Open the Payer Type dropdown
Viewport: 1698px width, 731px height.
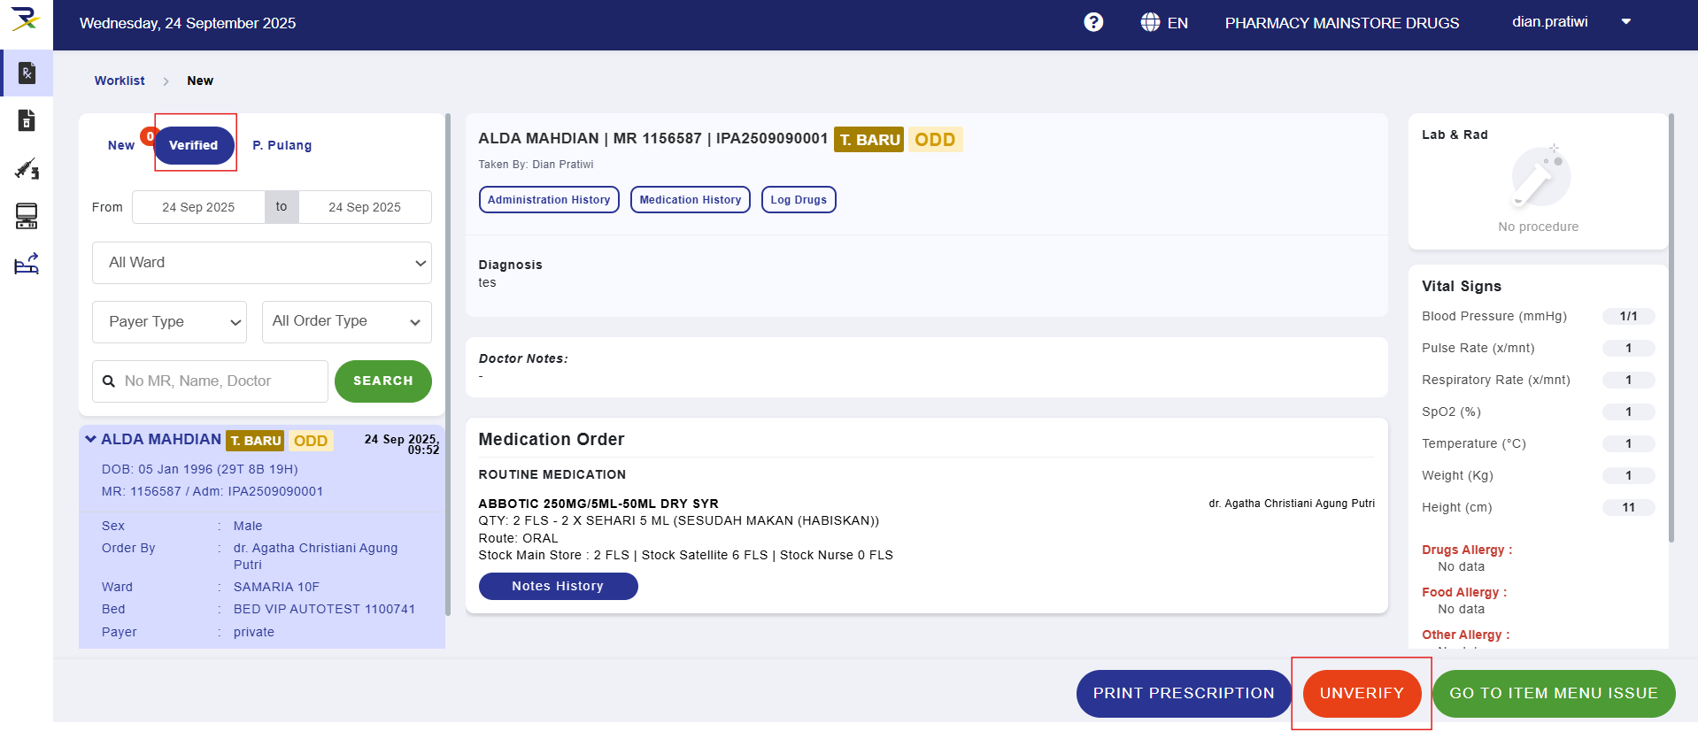[169, 322]
